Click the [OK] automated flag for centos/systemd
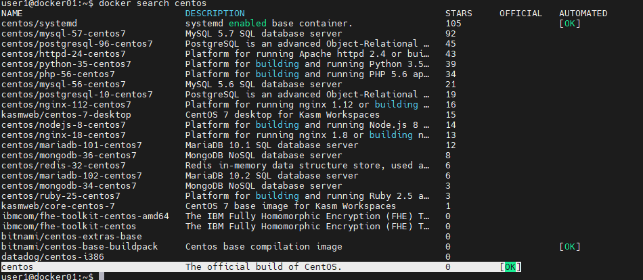 click(570, 24)
